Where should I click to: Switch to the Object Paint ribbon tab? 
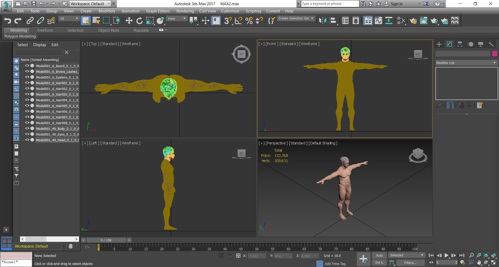(x=108, y=30)
